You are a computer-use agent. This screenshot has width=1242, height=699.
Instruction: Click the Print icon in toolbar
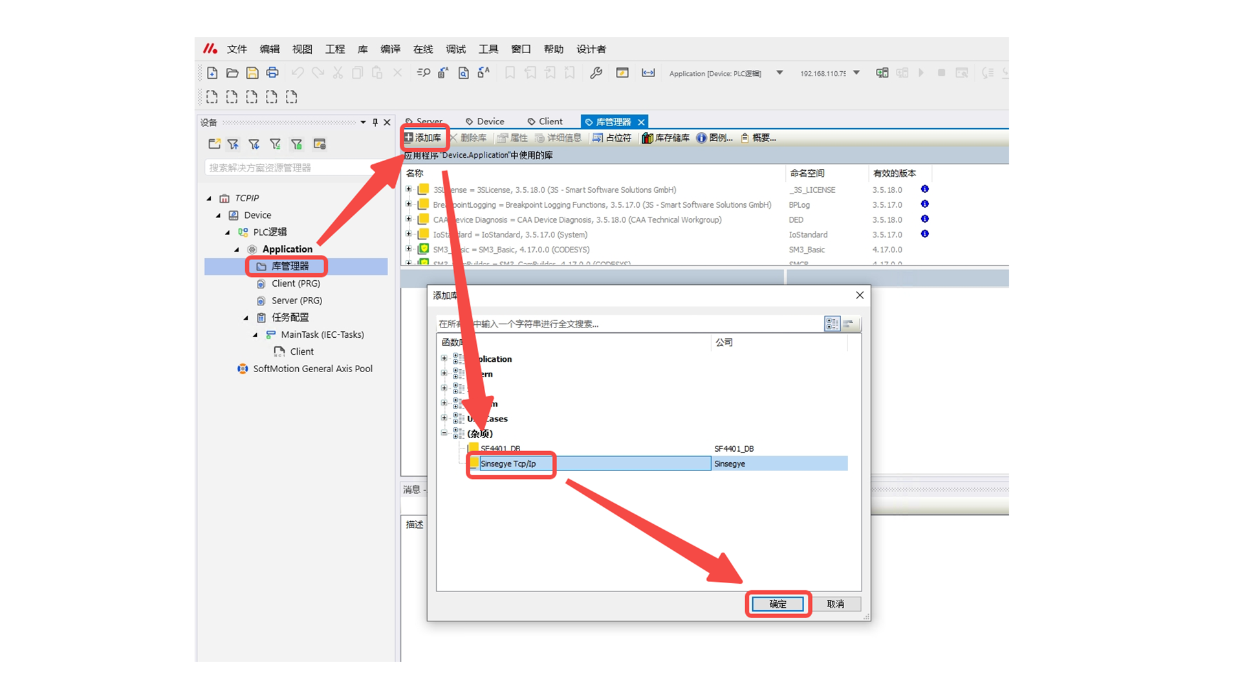tap(272, 73)
